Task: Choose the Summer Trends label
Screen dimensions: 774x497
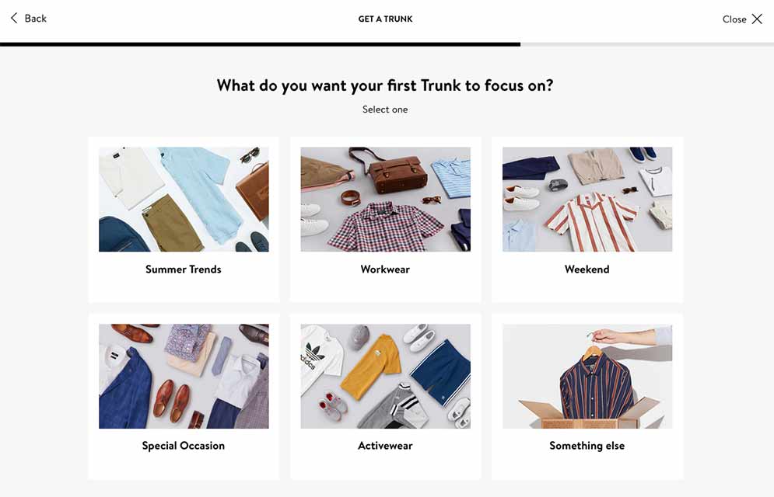Action: 183,269
